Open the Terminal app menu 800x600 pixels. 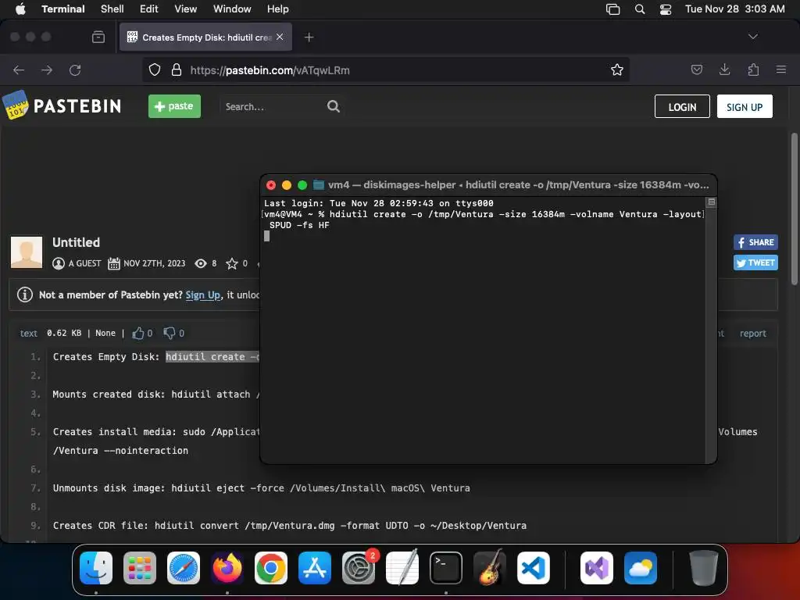pyautogui.click(x=62, y=9)
